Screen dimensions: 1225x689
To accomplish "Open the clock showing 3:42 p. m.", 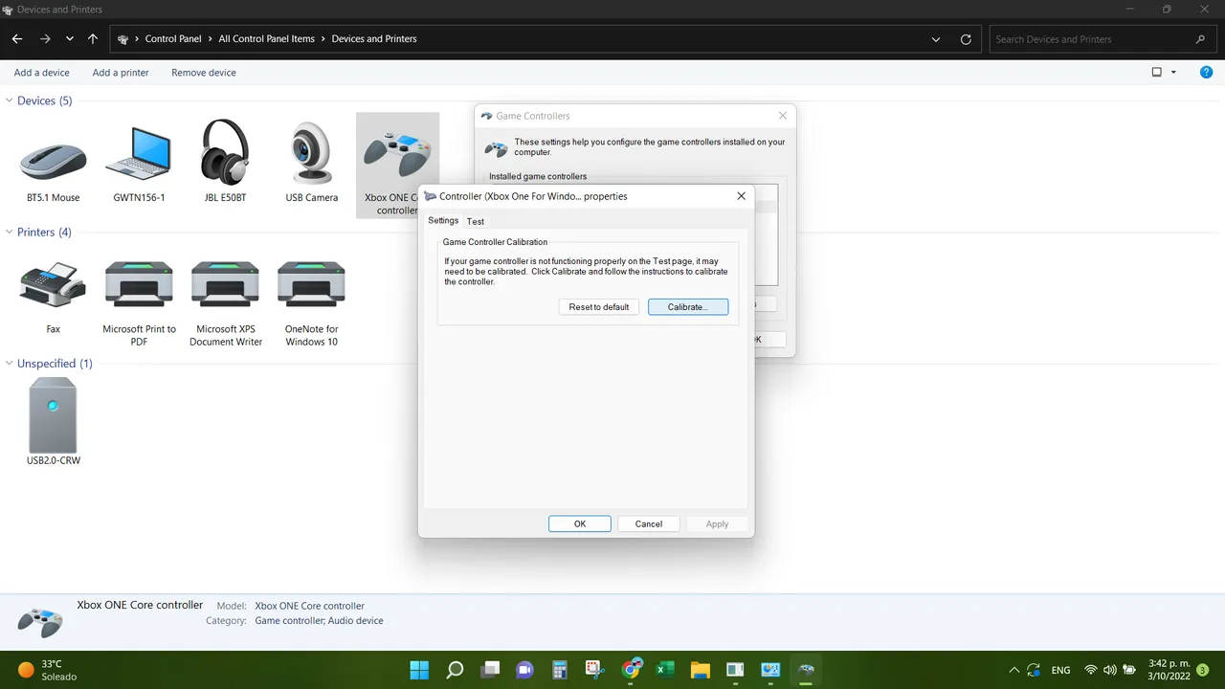I will point(1168,670).
